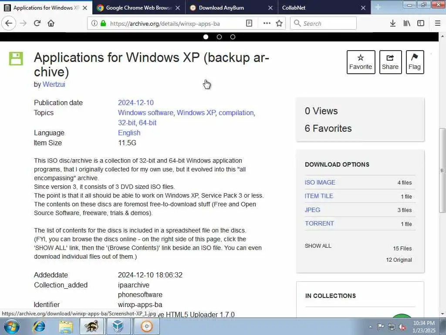Open the Windows XP topic link
The image size is (446, 335).
point(196,113)
